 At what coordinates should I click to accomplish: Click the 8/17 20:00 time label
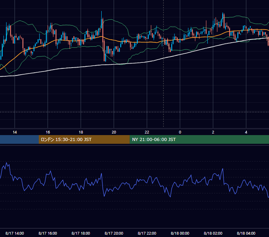click(x=114, y=233)
